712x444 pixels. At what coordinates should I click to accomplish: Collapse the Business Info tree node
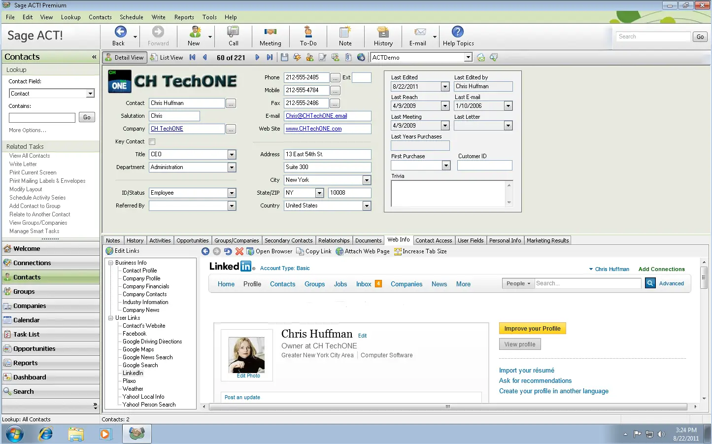111,263
